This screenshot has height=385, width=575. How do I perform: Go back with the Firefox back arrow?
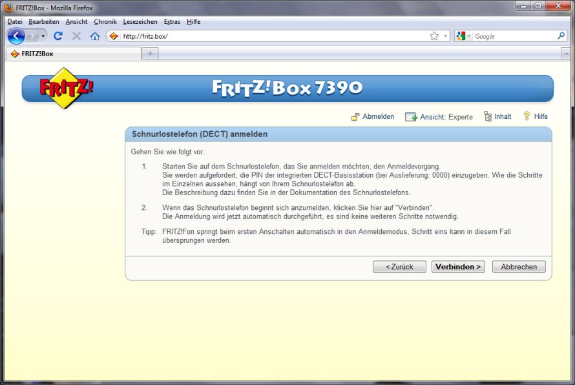[x=16, y=36]
